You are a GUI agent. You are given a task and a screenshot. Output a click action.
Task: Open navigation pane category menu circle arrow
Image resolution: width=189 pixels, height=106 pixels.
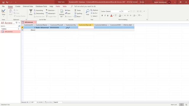(x=17, y=23)
